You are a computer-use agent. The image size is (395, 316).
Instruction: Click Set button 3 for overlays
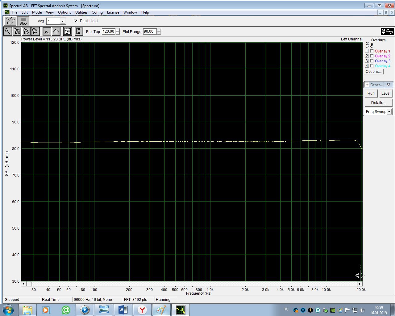pyautogui.click(x=367, y=61)
